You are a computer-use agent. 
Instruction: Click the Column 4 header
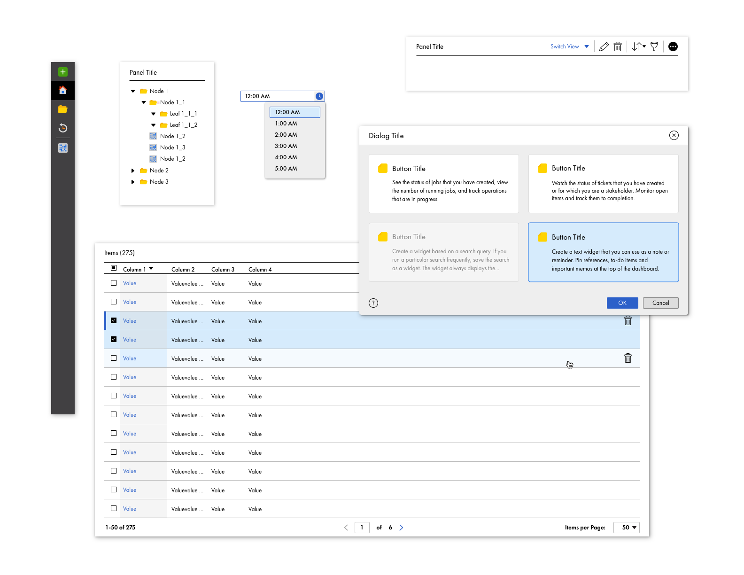[260, 270]
